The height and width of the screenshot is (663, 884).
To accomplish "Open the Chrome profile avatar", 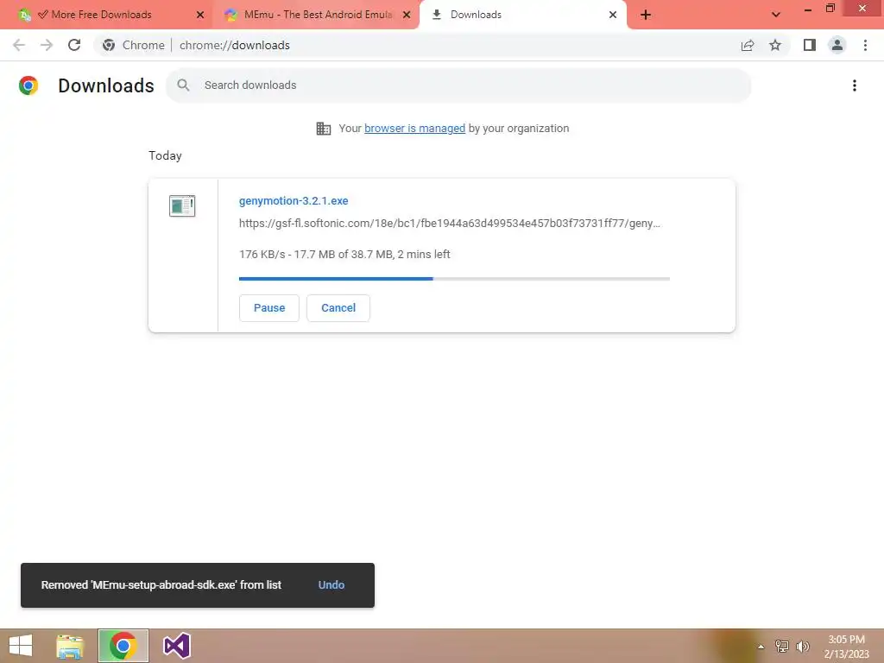I will [x=837, y=45].
